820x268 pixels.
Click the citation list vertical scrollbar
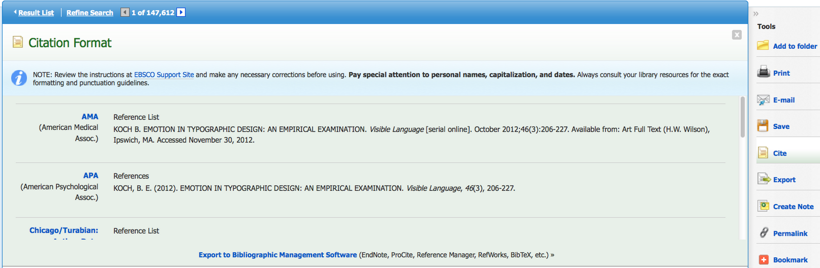click(x=743, y=118)
